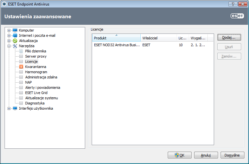Expand the Komputer tree node
This screenshot has width=249, height=164.
(x=9, y=30)
